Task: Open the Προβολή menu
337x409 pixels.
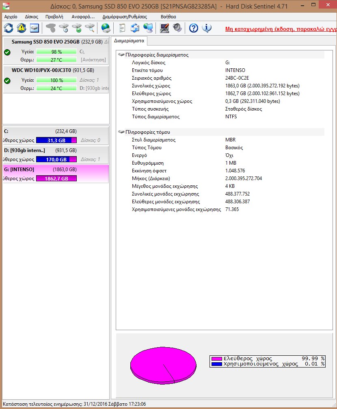Action: point(54,17)
